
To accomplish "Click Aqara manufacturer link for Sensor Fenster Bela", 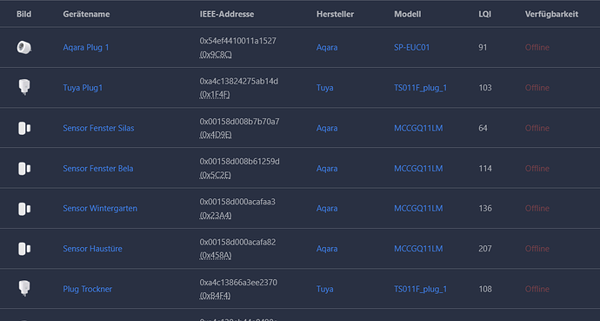I will [327, 169].
